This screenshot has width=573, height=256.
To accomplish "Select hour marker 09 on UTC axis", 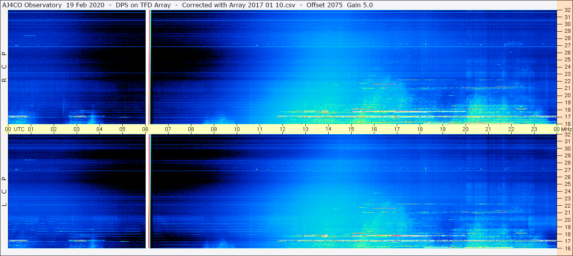I will tap(214, 129).
